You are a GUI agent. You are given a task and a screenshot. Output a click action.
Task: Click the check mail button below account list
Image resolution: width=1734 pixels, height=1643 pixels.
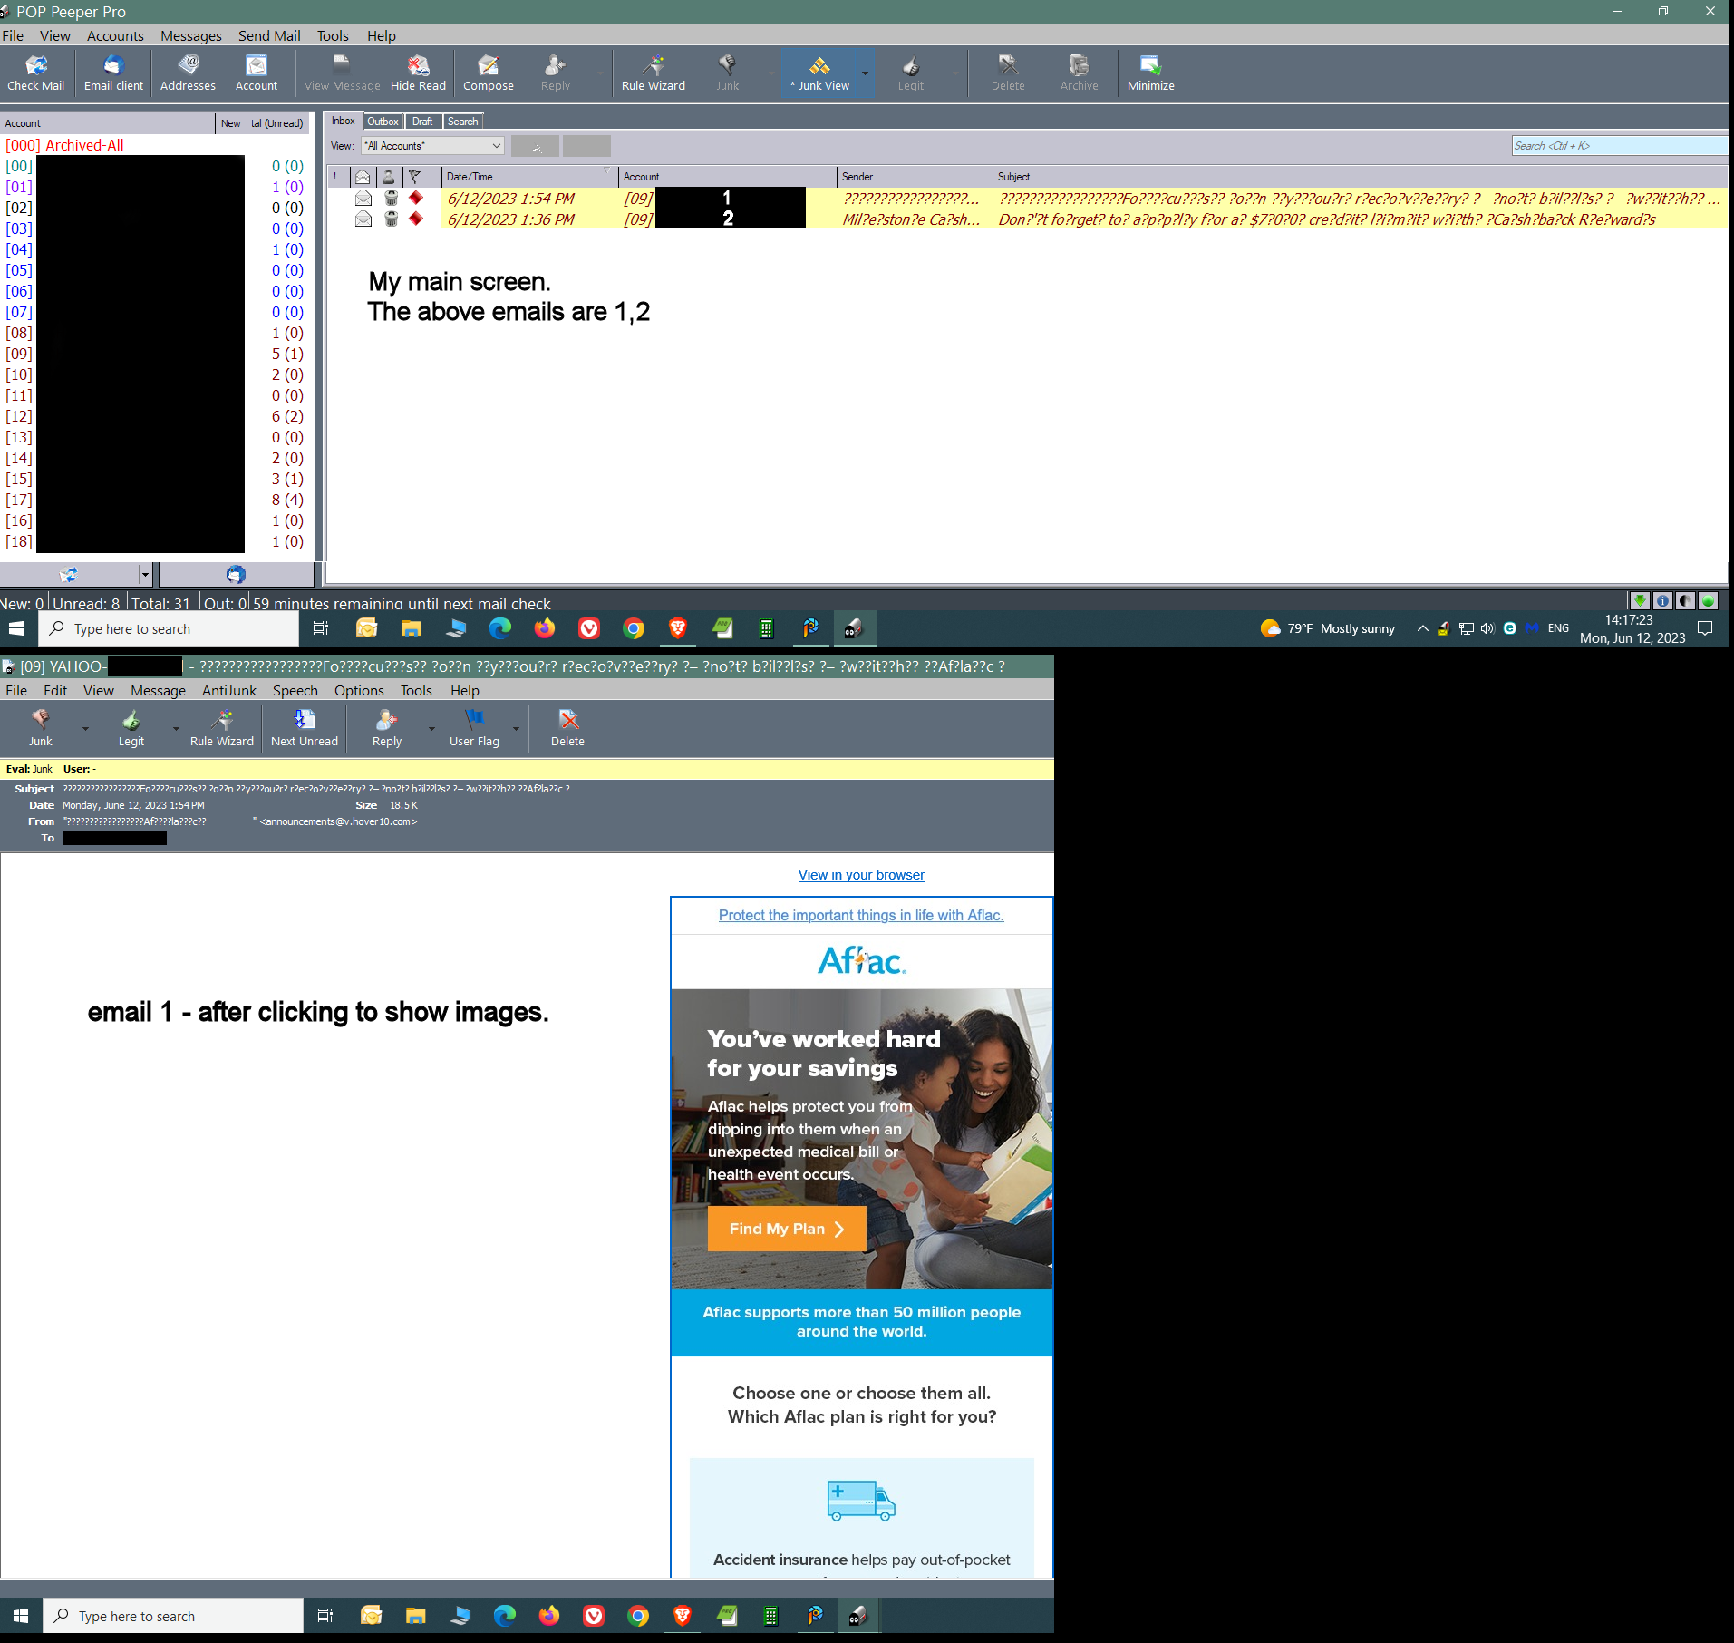click(x=70, y=575)
